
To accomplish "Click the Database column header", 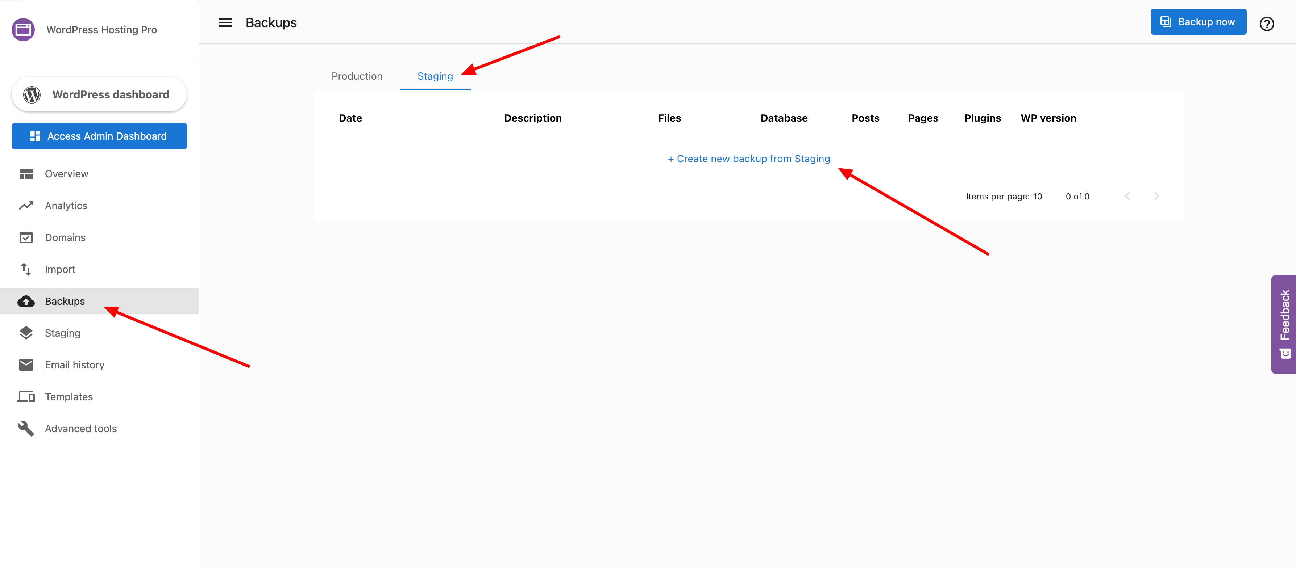I will [784, 118].
